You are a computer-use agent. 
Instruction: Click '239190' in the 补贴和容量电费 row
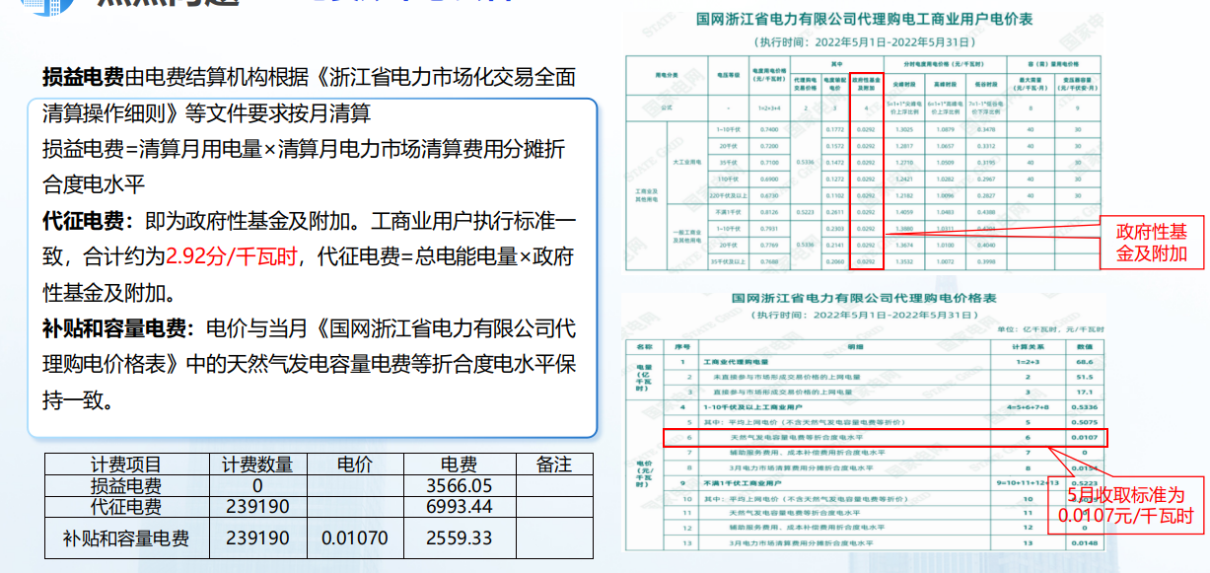[x=257, y=538]
